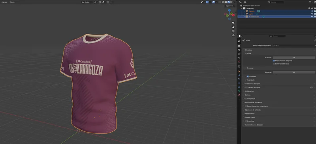Toggle the Sombras checkbox
Viewport: 316px width, 144px height.
pyautogui.click(x=248, y=76)
